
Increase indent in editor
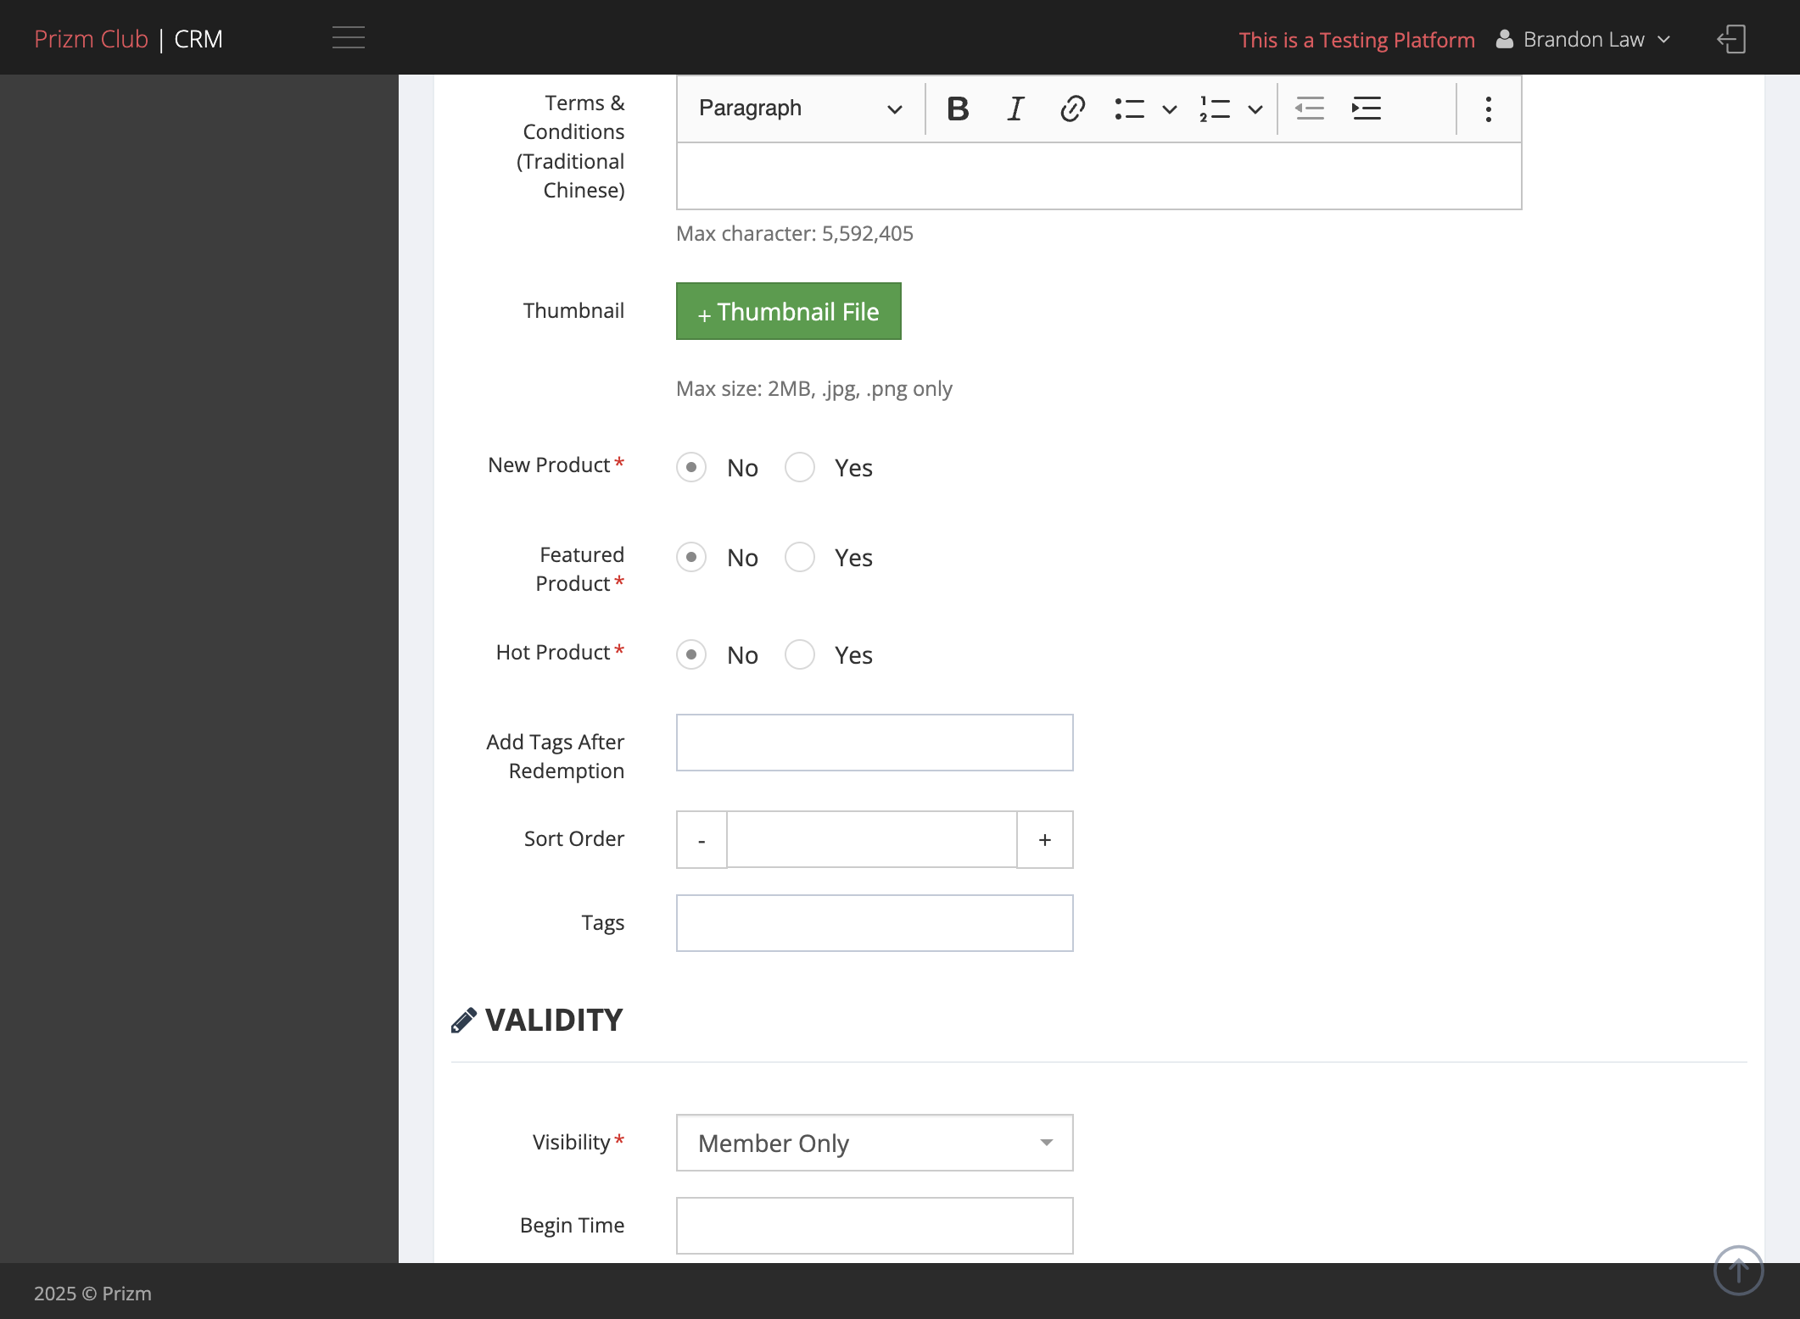point(1366,109)
